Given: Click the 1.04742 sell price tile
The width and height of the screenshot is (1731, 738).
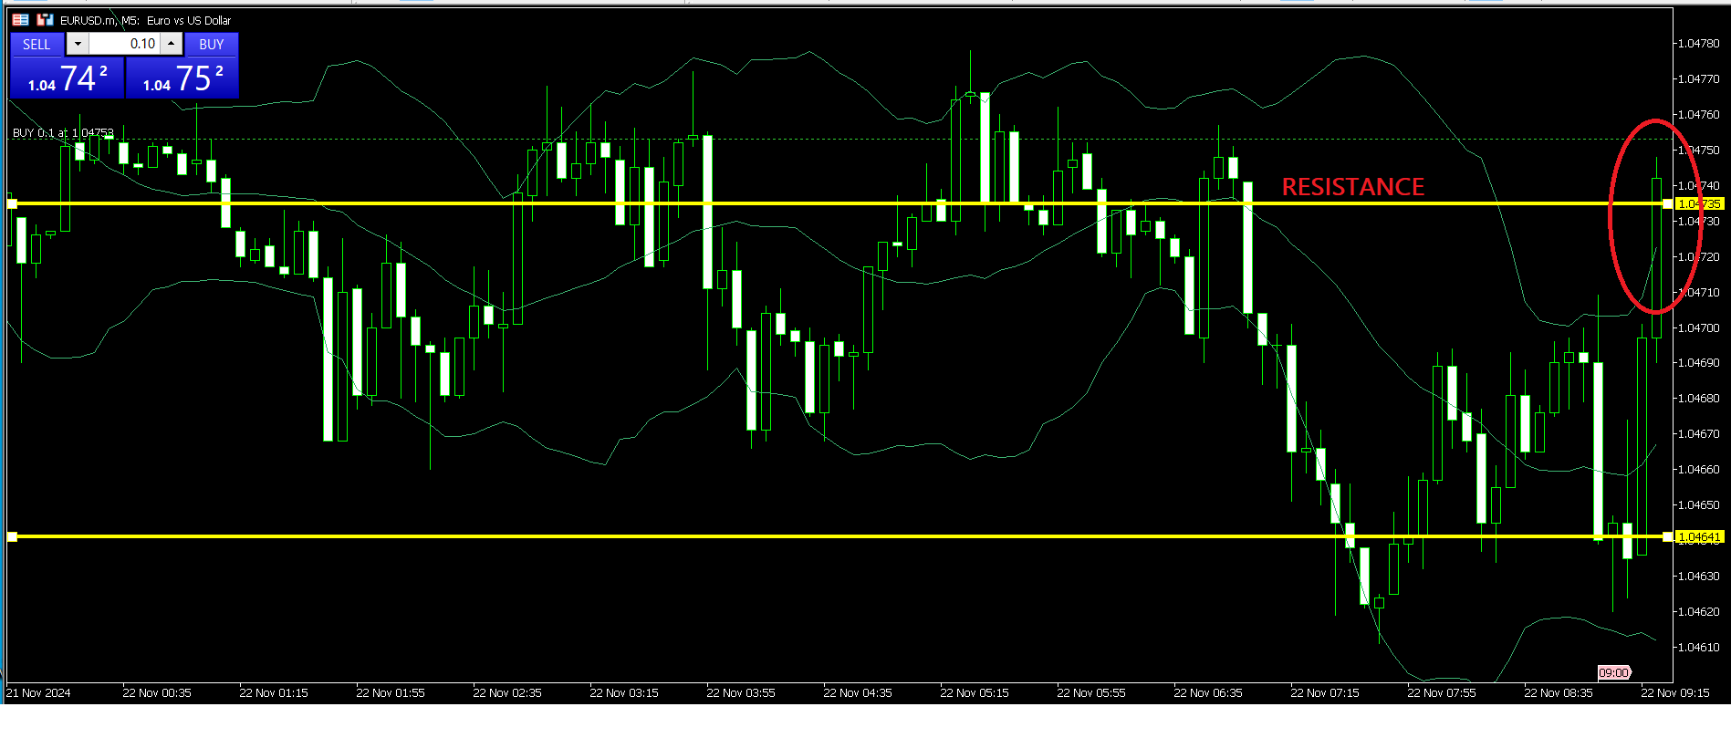Looking at the screenshot, I should tap(67, 78).
